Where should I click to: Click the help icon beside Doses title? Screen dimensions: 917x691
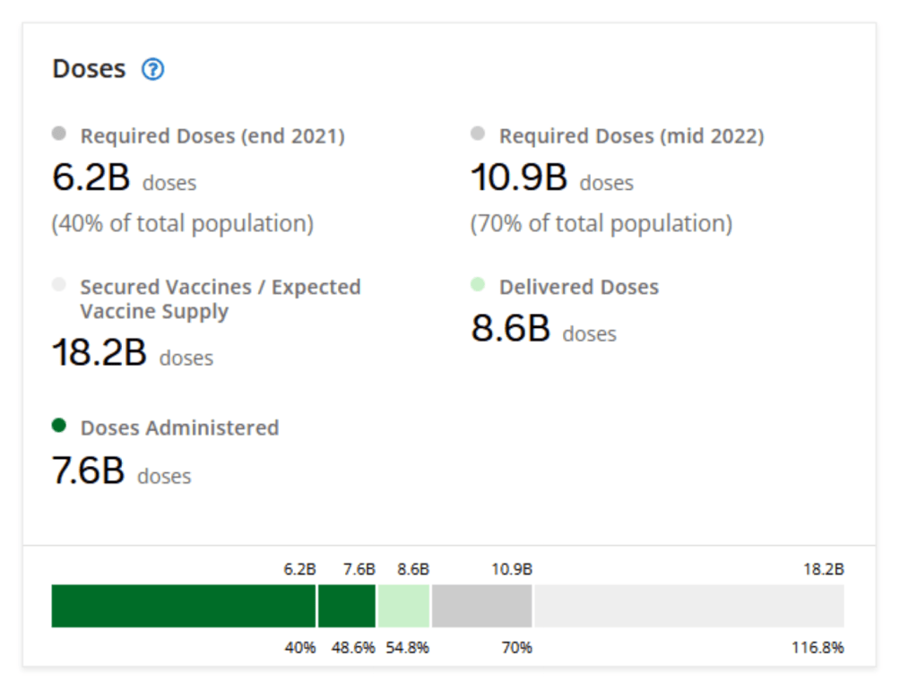click(153, 69)
